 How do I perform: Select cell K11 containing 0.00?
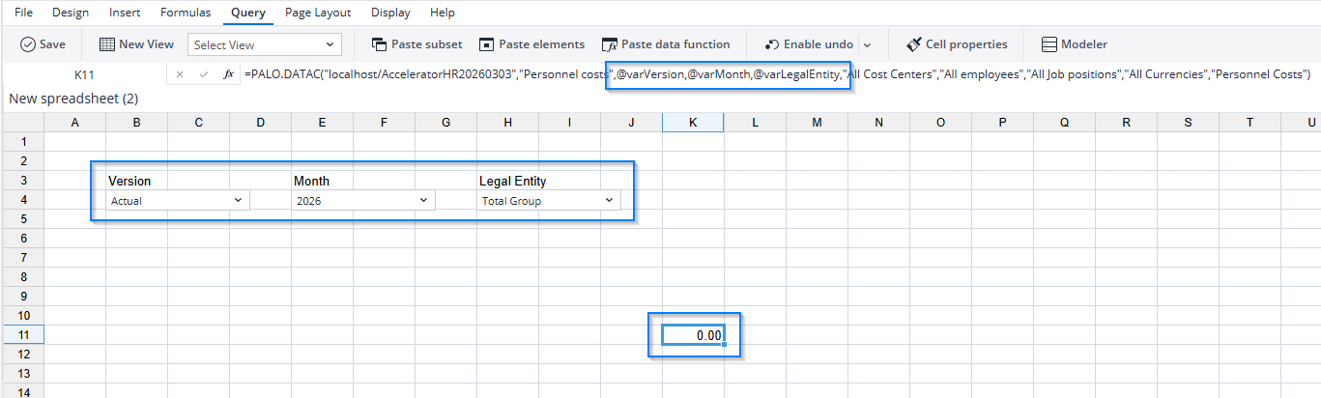coord(693,335)
